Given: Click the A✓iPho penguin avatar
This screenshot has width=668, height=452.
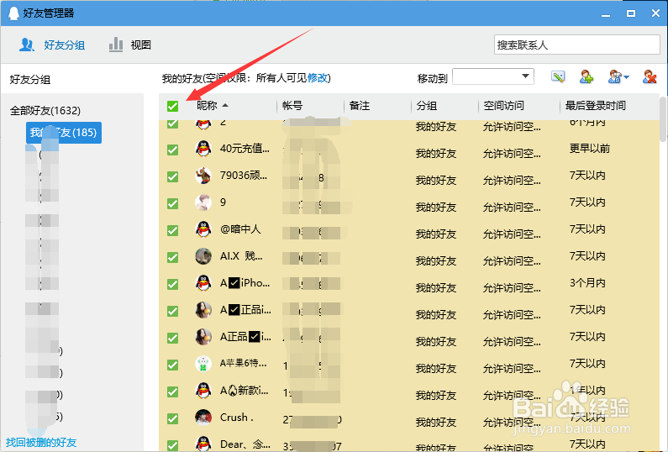Looking at the screenshot, I should 203,283.
